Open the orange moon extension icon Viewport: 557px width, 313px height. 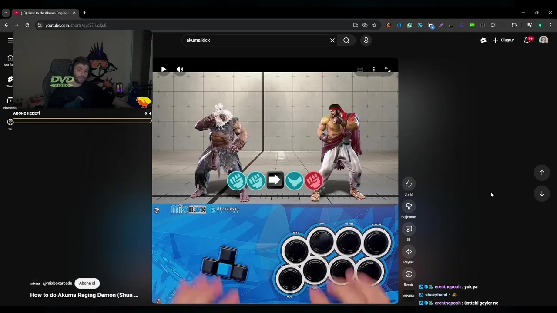(389, 25)
